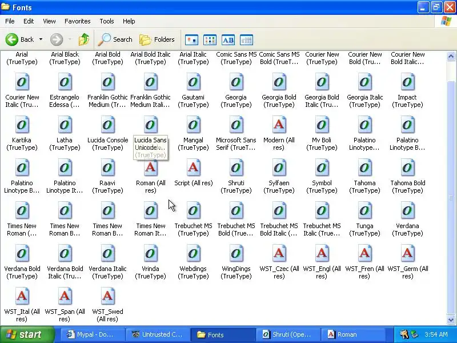Viewport: 457px width, 343px height.
Task: Open the Edit menu
Action: (x=29, y=21)
